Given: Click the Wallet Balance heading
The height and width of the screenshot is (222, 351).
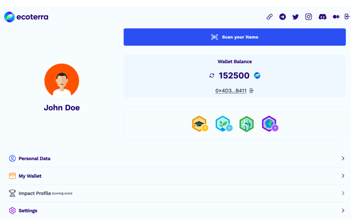Looking at the screenshot, I should [234, 62].
